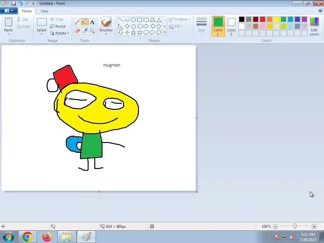This screenshot has height=243, width=324.
Task: Select the Pencil tool
Action: point(77,22)
